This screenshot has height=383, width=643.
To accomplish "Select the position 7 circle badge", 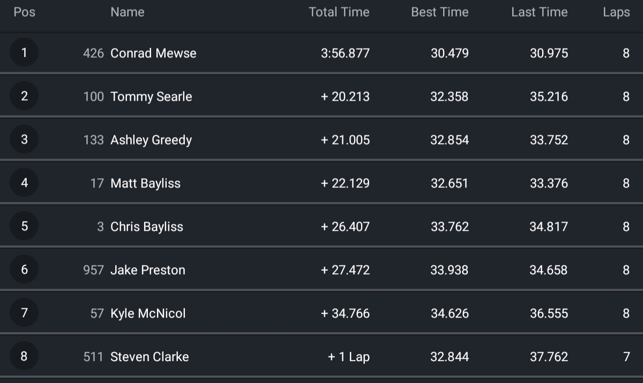I will click(24, 313).
